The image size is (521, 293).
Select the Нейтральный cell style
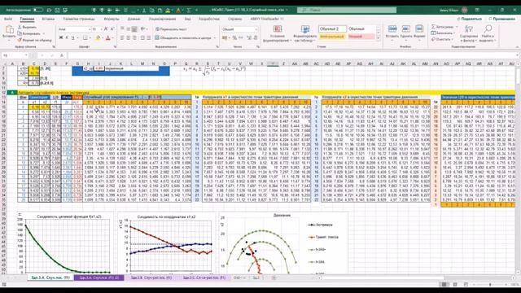pyautogui.click(x=332, y=36)
